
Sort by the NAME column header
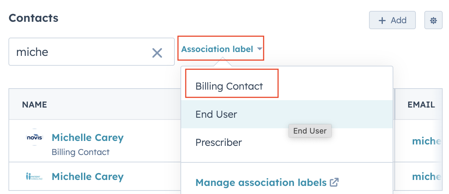[35, 104]
